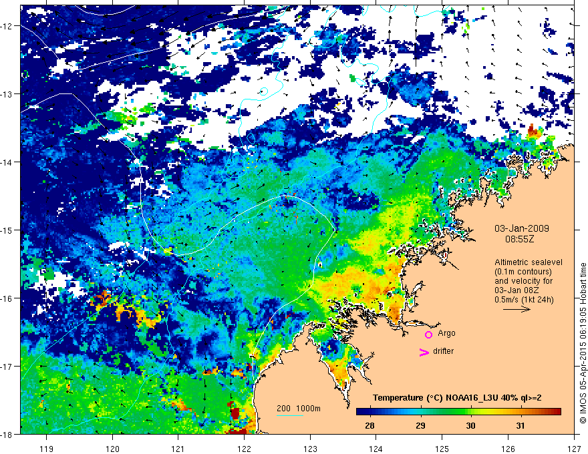Viewport: 588px width, 454px height.
Task: Click the 'drifter' legend label
Action: pyautogui.click(x=443, y=351)
